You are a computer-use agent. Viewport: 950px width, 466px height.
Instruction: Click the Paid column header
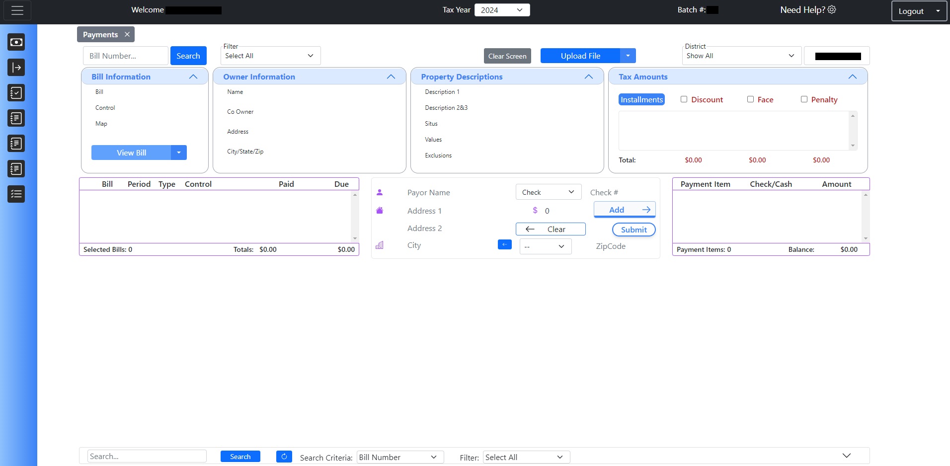tap(286, 184)
